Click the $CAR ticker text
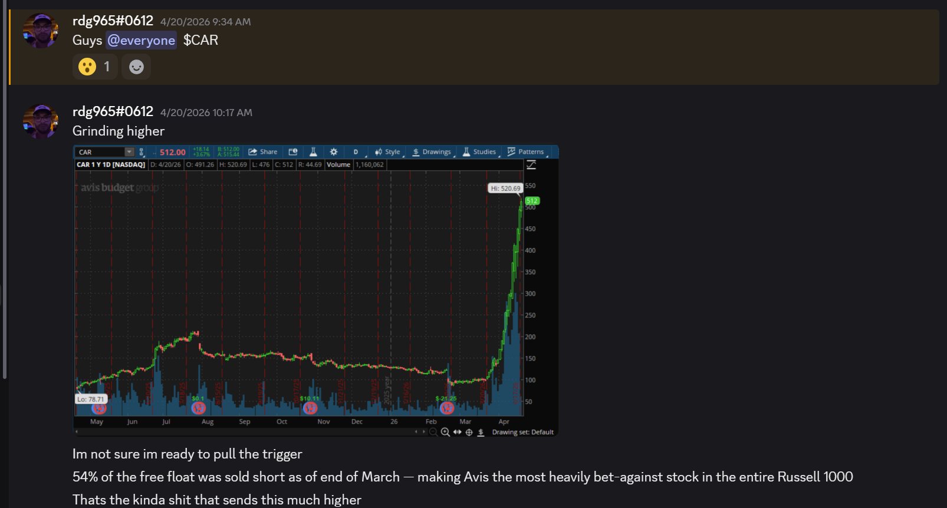947x508 pixels. (x=200, y=40)
